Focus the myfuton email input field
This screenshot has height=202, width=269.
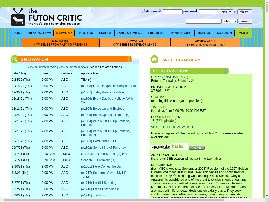[172, 12]
